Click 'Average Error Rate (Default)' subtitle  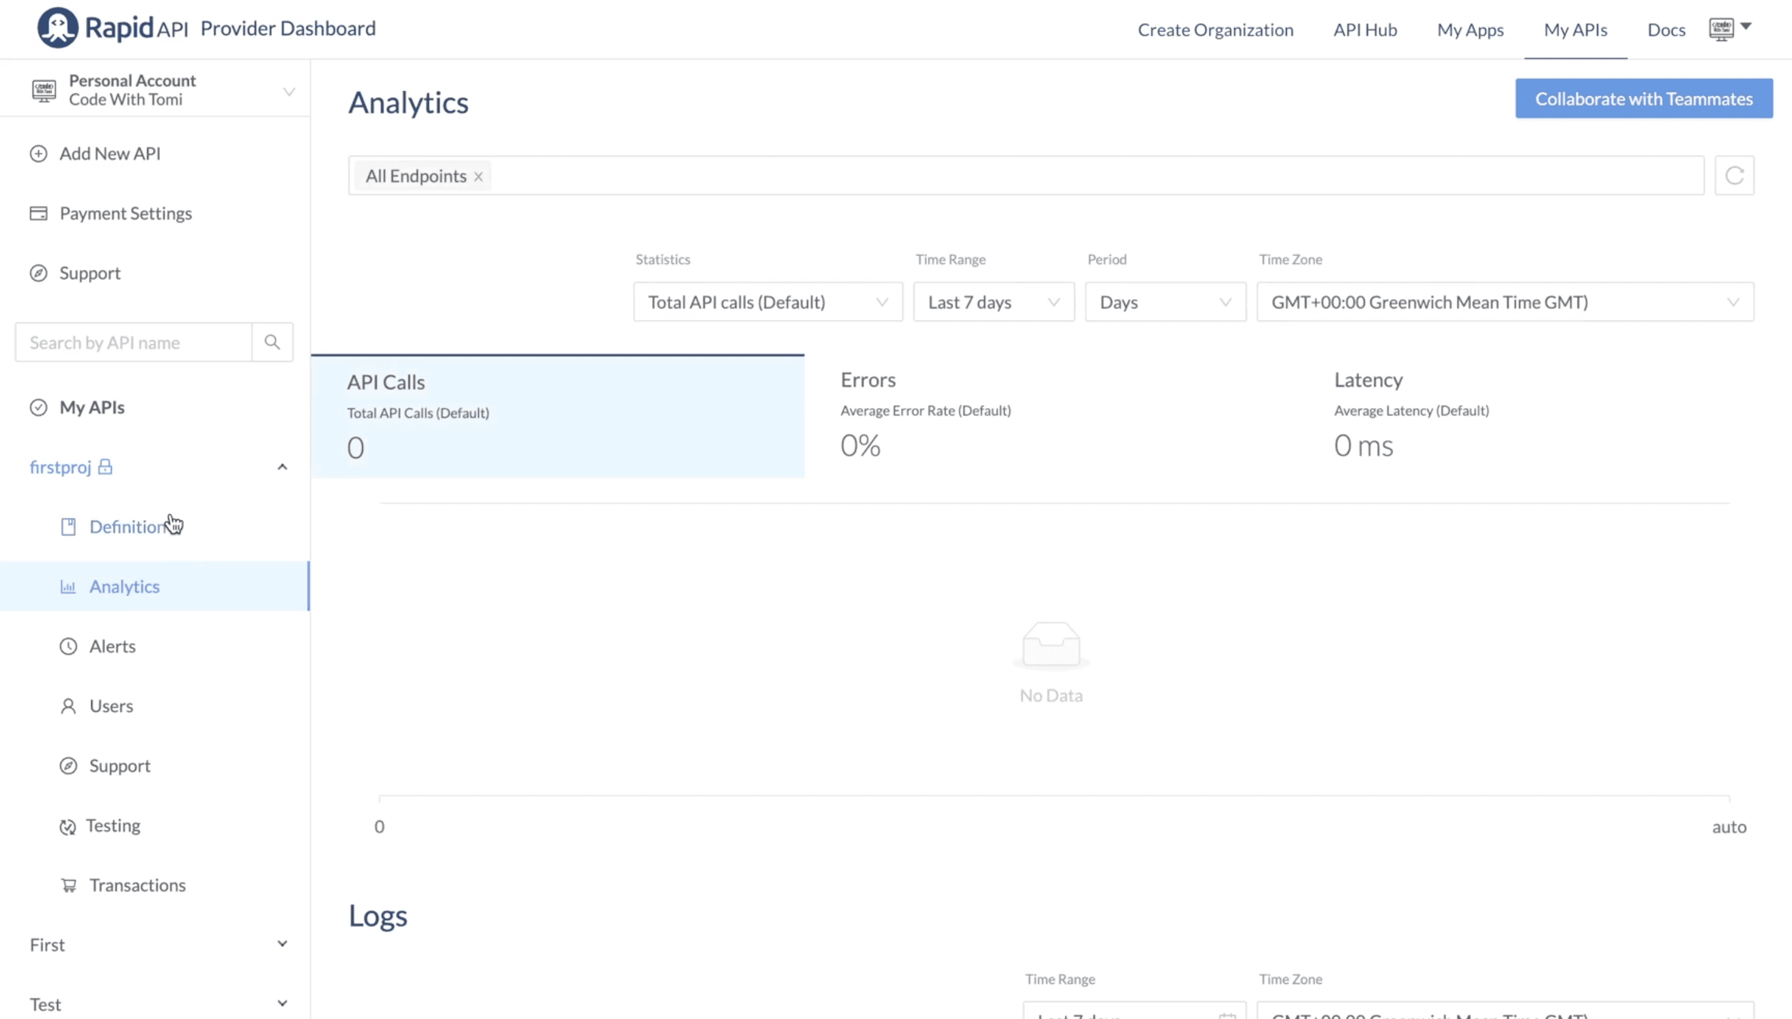(x=925, y=411)
